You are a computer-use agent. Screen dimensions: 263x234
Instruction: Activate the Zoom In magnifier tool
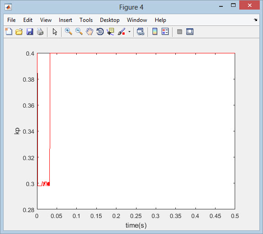coord(68,31)
